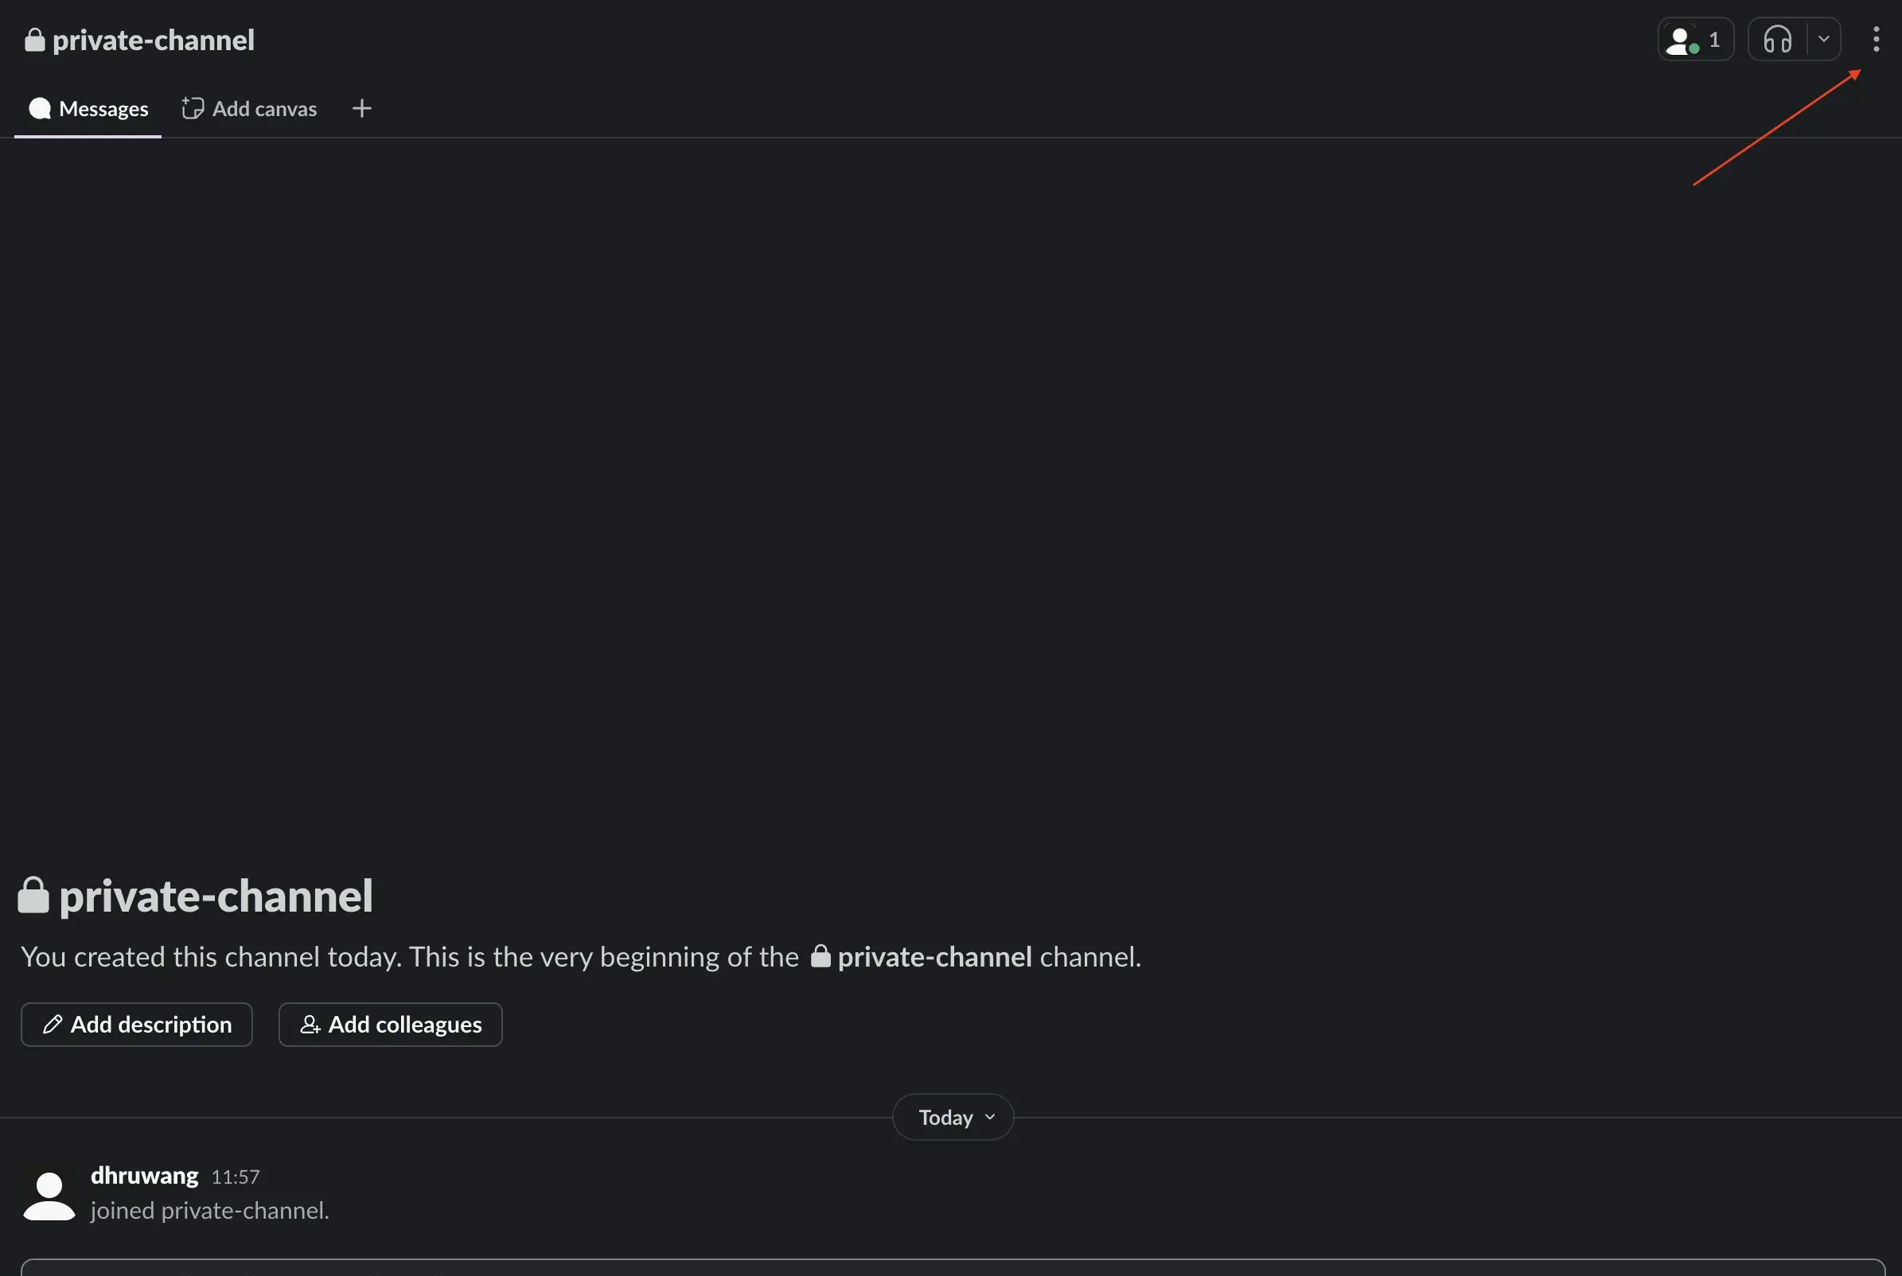Click the dhruwang username link

pyautogui.click(x=144, y=1176)
